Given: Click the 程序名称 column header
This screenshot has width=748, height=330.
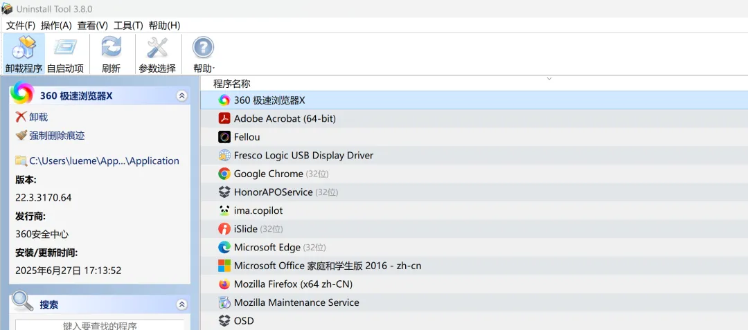Looking at the screenshot, I should (232, 84).
